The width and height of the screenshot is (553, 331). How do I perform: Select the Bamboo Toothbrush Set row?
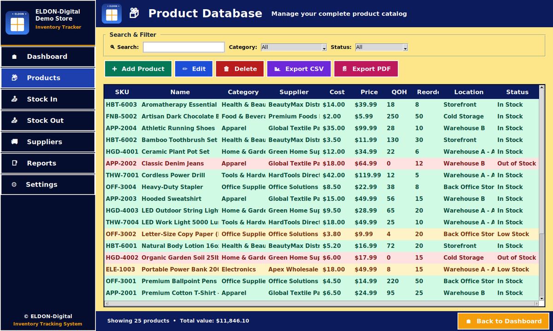(x=322, y=140)
